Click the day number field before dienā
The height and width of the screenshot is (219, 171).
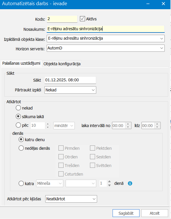tap(103, 183)
